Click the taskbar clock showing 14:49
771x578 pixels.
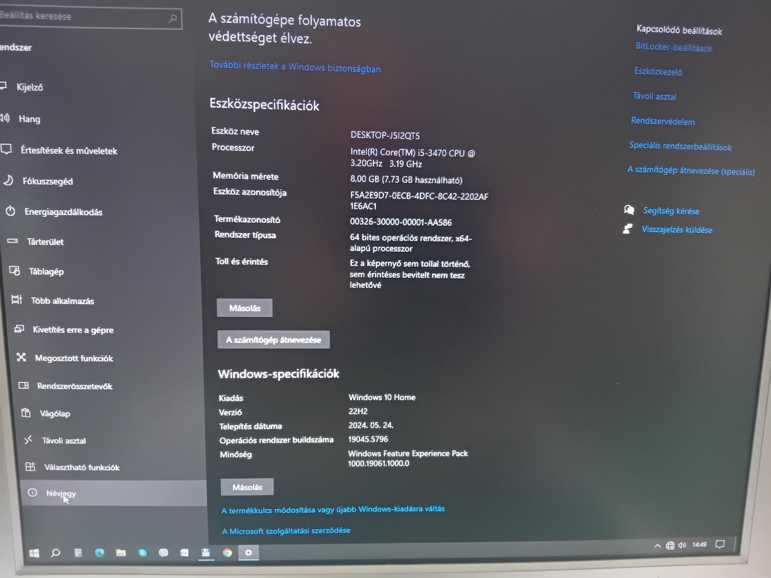point(699,545)
